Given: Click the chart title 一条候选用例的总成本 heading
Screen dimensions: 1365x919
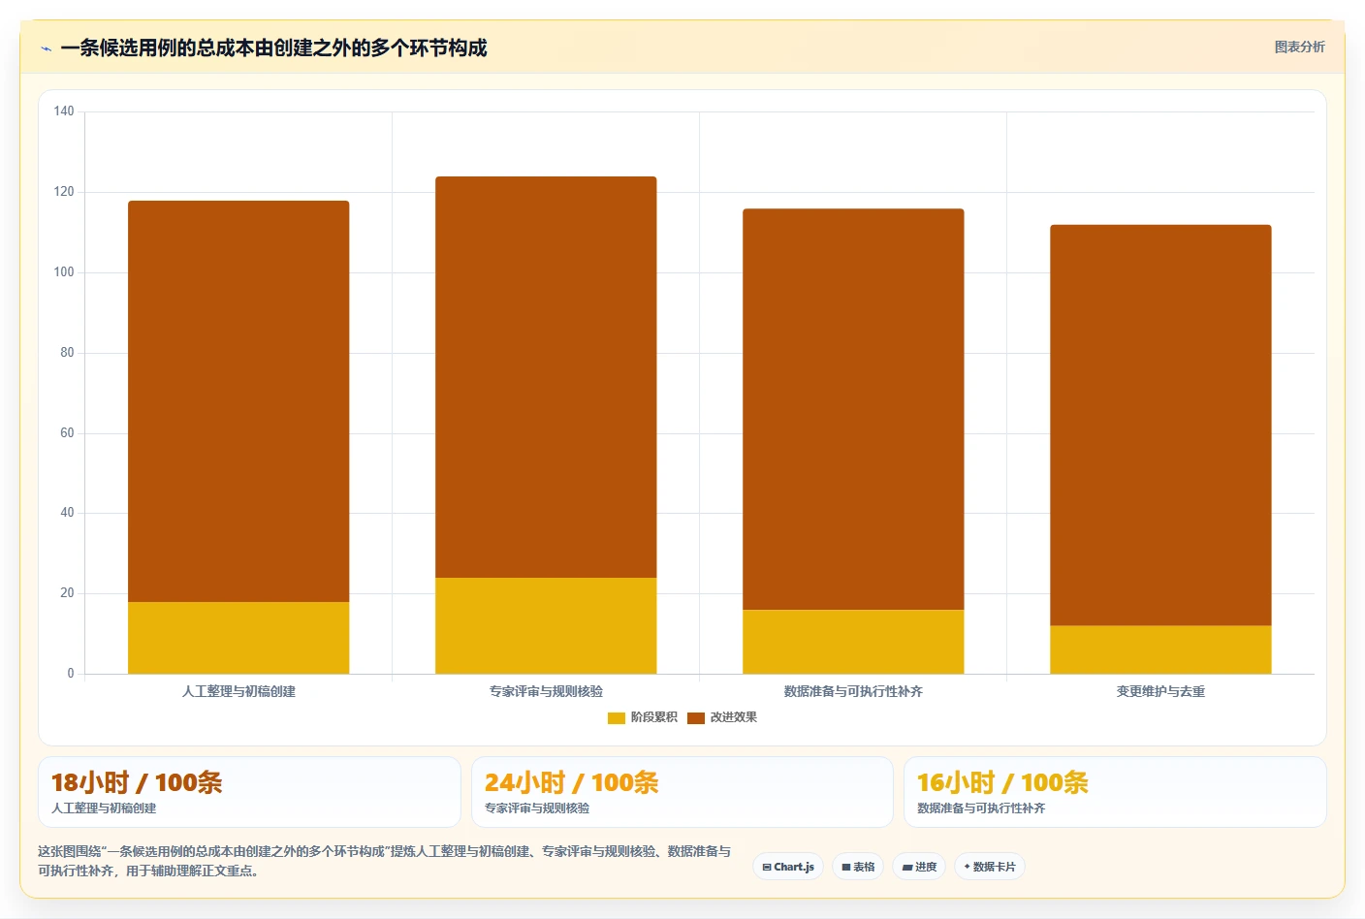Looking at the screenshot, I should click(273, 48).
